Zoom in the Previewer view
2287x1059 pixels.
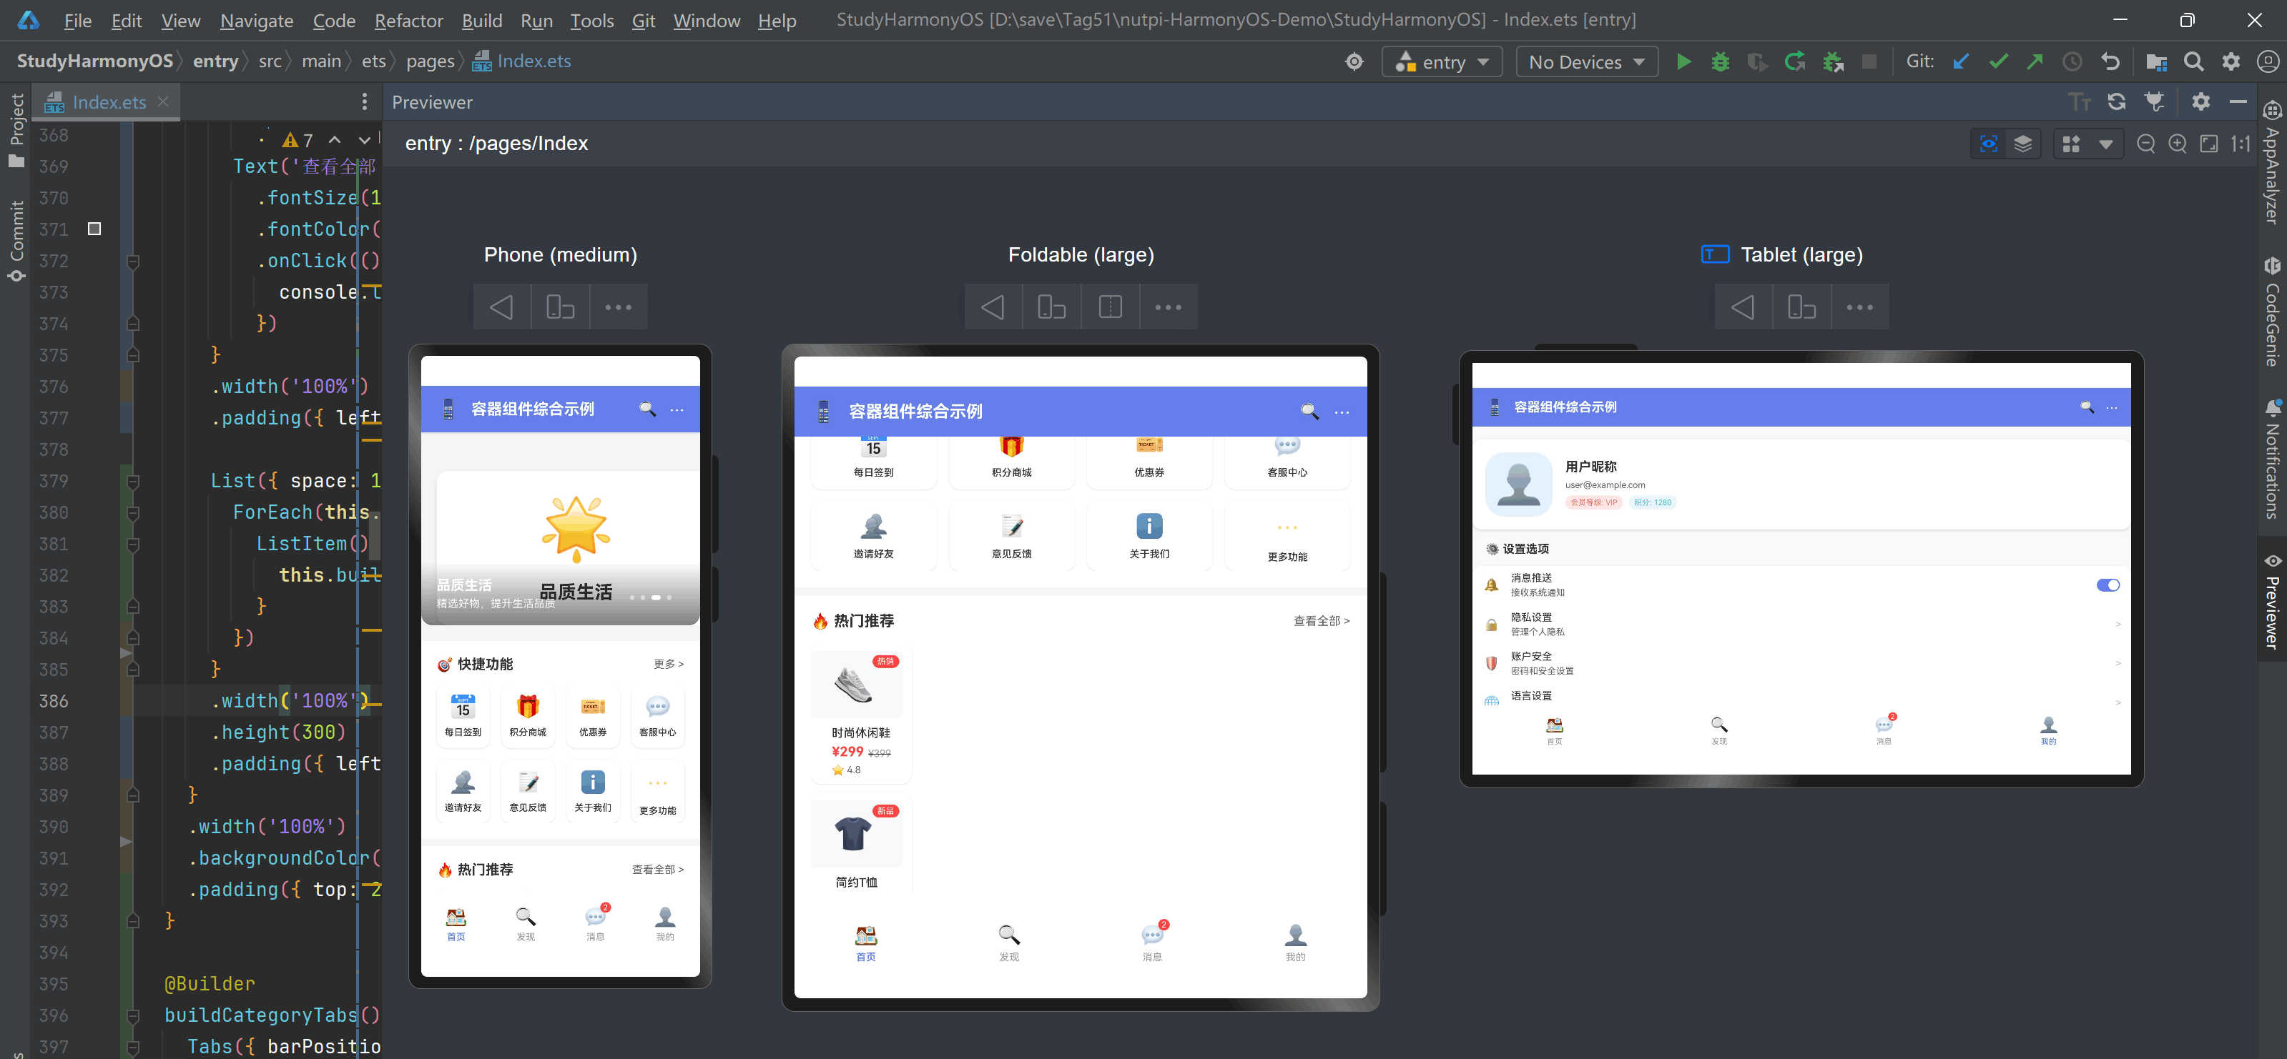click(x=2177, y=144)
